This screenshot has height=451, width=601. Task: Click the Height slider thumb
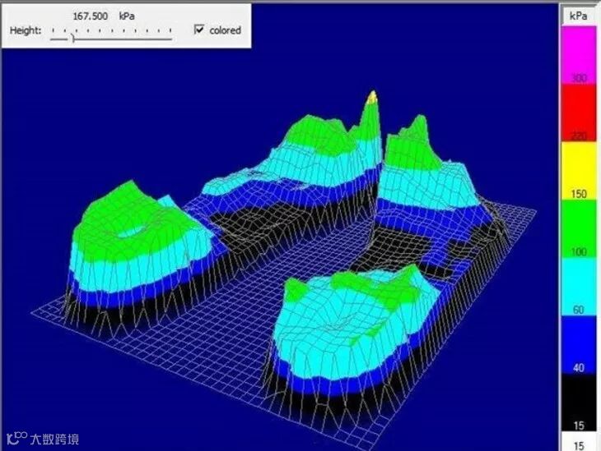point(72,38)
